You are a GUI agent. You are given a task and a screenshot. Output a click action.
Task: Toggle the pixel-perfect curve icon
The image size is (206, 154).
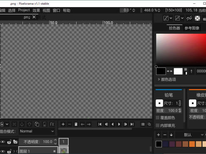tap(189, 18)
